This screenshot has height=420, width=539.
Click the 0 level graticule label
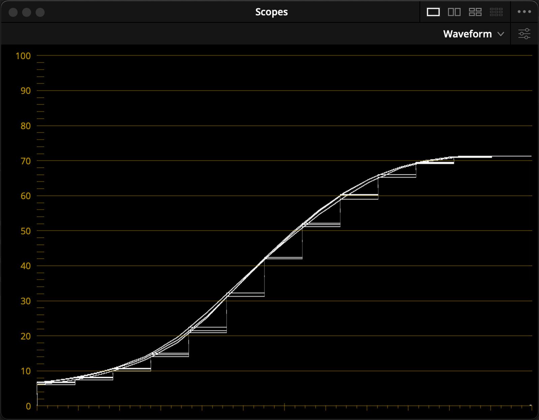(28, 406)
